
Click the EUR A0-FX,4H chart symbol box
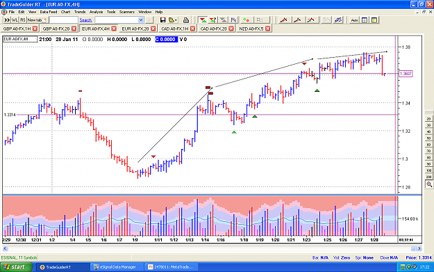[20, 39]
